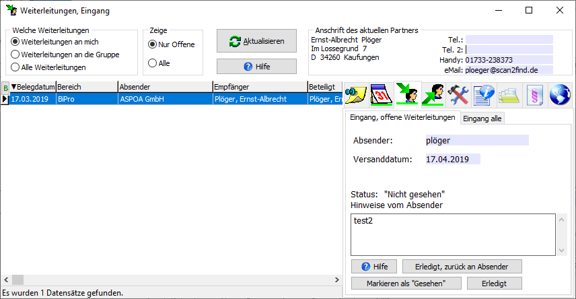
Task: Click the Beteiligt column header
Action: 325,87
